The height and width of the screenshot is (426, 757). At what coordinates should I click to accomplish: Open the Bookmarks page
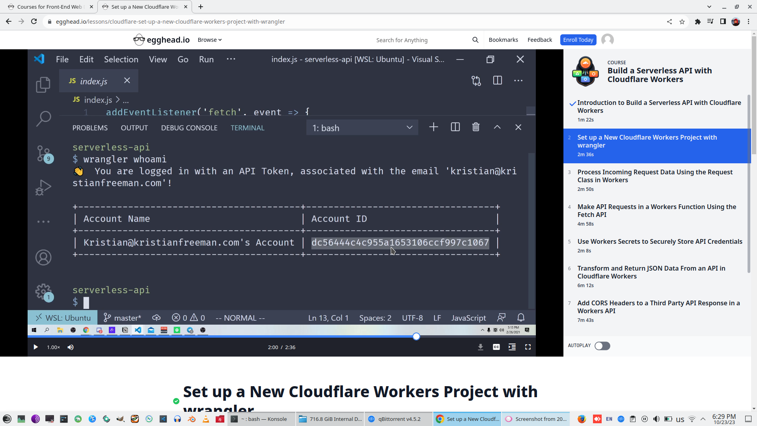(503, 40)
